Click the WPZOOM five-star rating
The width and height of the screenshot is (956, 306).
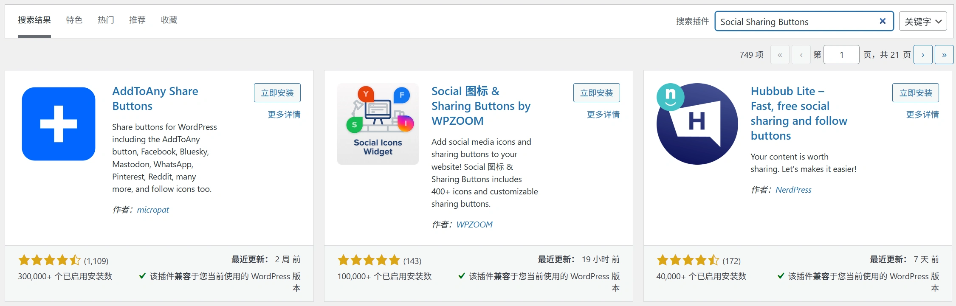369,260
